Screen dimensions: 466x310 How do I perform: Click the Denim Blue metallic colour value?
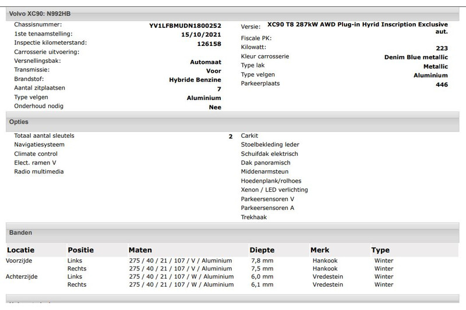(416, 58)
